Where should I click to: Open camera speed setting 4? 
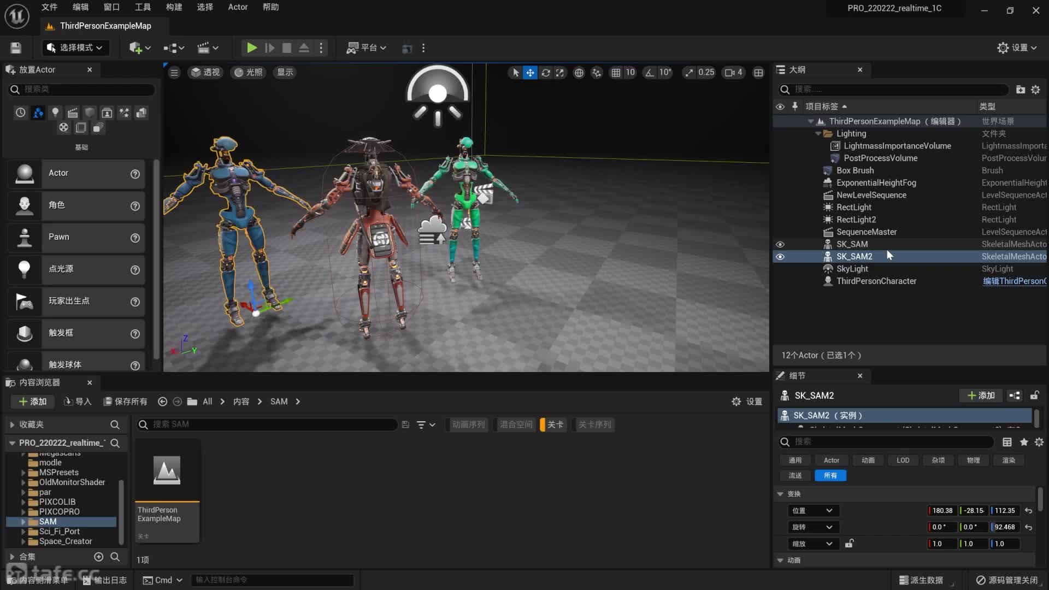pos(734,72)
